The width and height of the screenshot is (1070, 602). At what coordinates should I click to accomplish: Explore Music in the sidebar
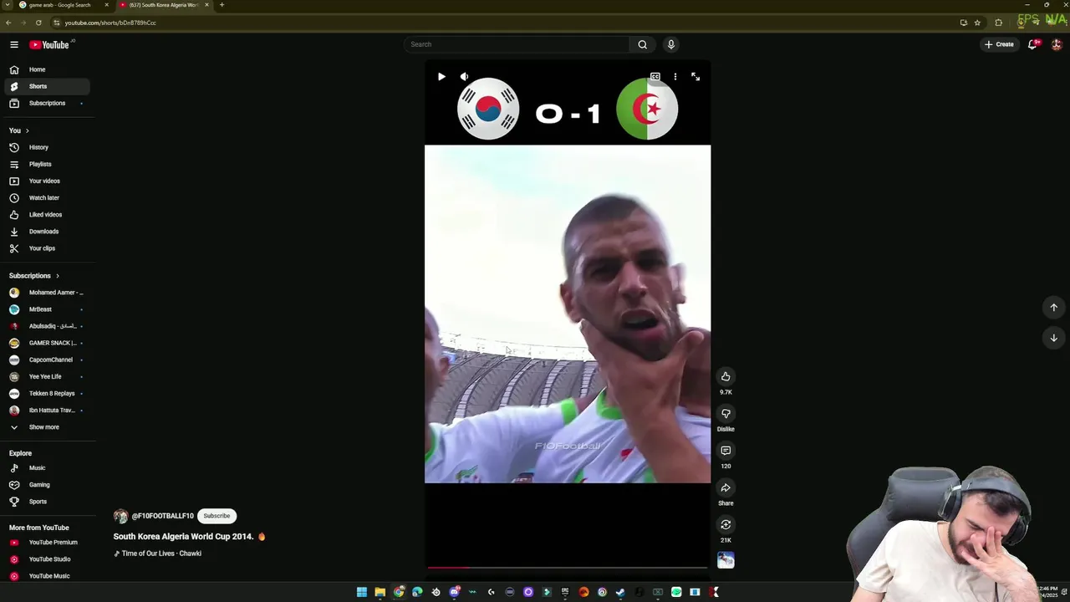(x=46, y=468)
